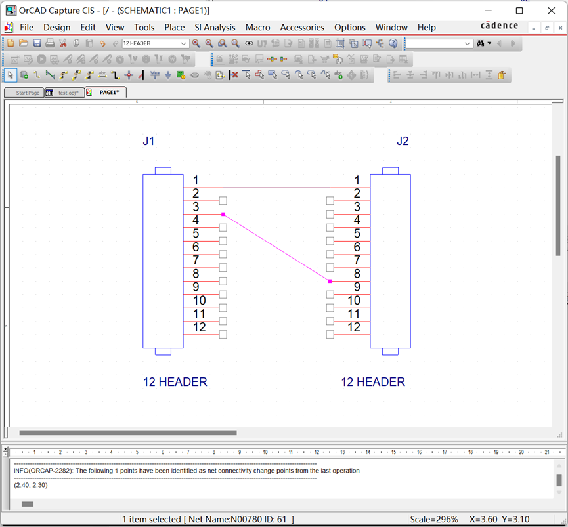Select the Place Junction tool
This screenshot has height=527, width=568.
[x=128, y=74]
